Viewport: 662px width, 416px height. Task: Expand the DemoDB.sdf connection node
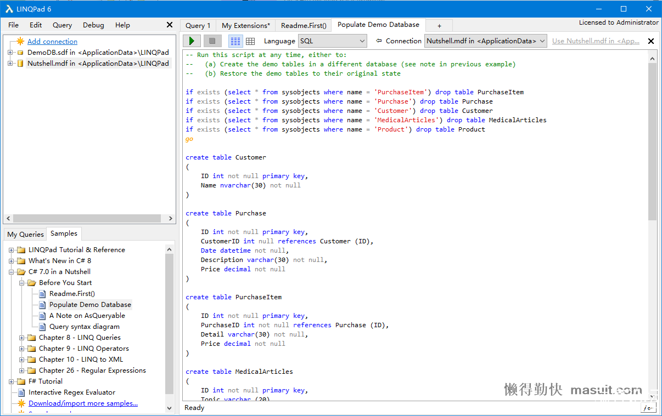click(x=10, y=53)
